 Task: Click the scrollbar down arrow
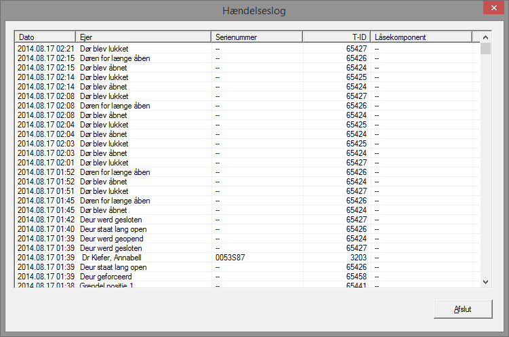pos(485,281)
